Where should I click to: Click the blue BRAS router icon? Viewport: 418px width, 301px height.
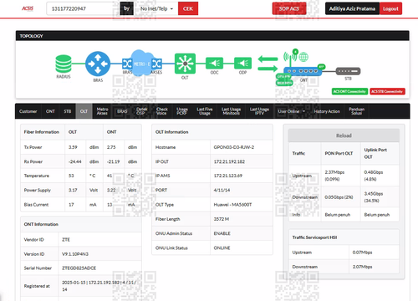[x=98, y=64]
